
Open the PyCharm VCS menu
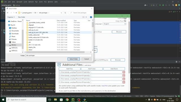click(45, 2)
